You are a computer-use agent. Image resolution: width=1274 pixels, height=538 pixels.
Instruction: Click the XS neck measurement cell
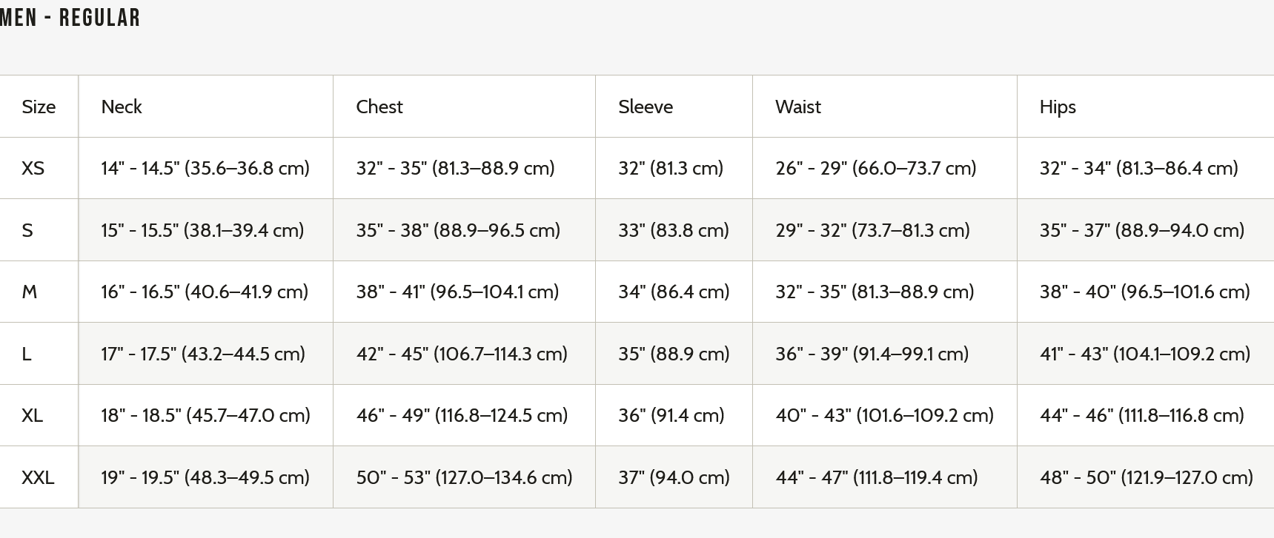pyautogui.click(x=205, y=168)
